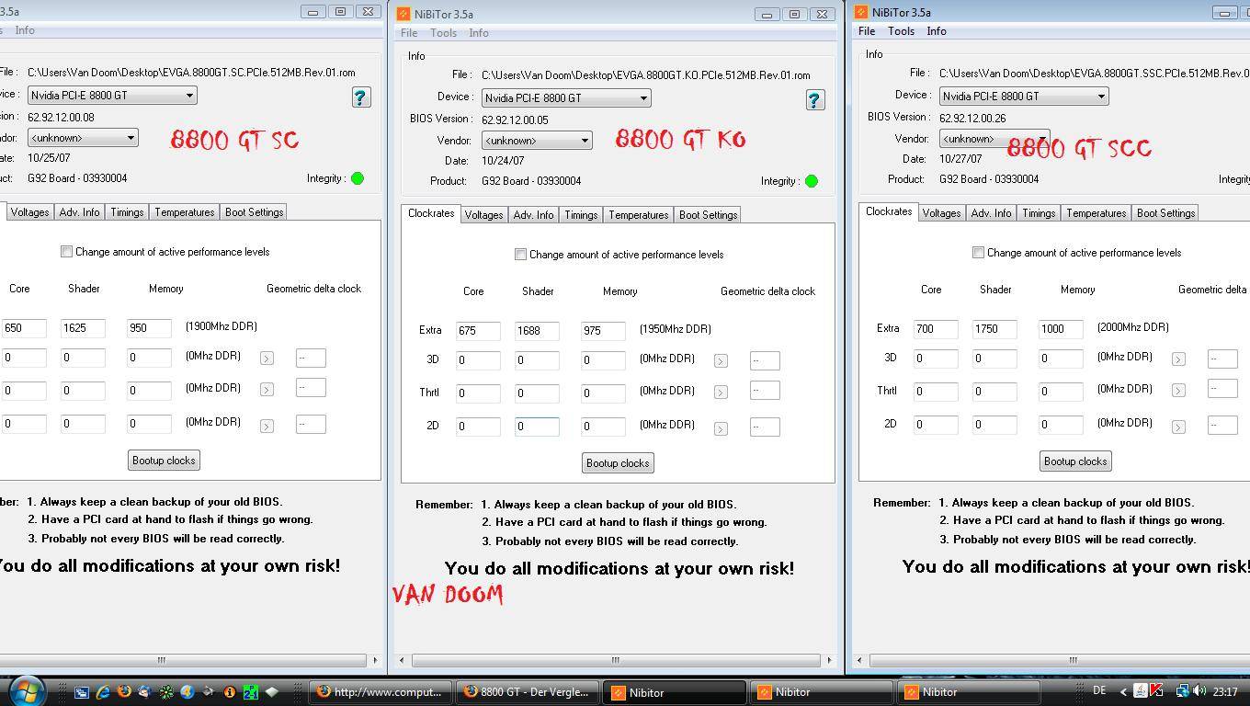This screenshot has height=706, width=1250.
Task: Click the blue globe icon numbered 4 in quick launch
Action: tap(187, 692)
